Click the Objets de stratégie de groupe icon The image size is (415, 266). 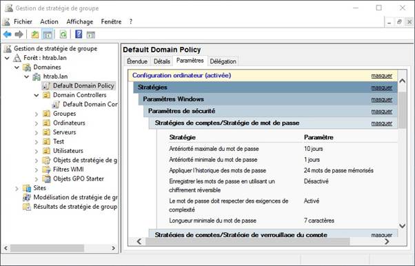[x=46, y=160]
